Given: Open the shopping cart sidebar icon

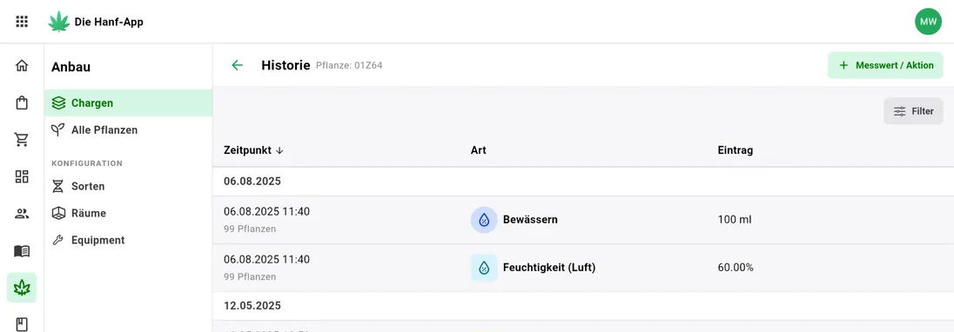Looking at the screenshot, I should click(x=22, y=140).
